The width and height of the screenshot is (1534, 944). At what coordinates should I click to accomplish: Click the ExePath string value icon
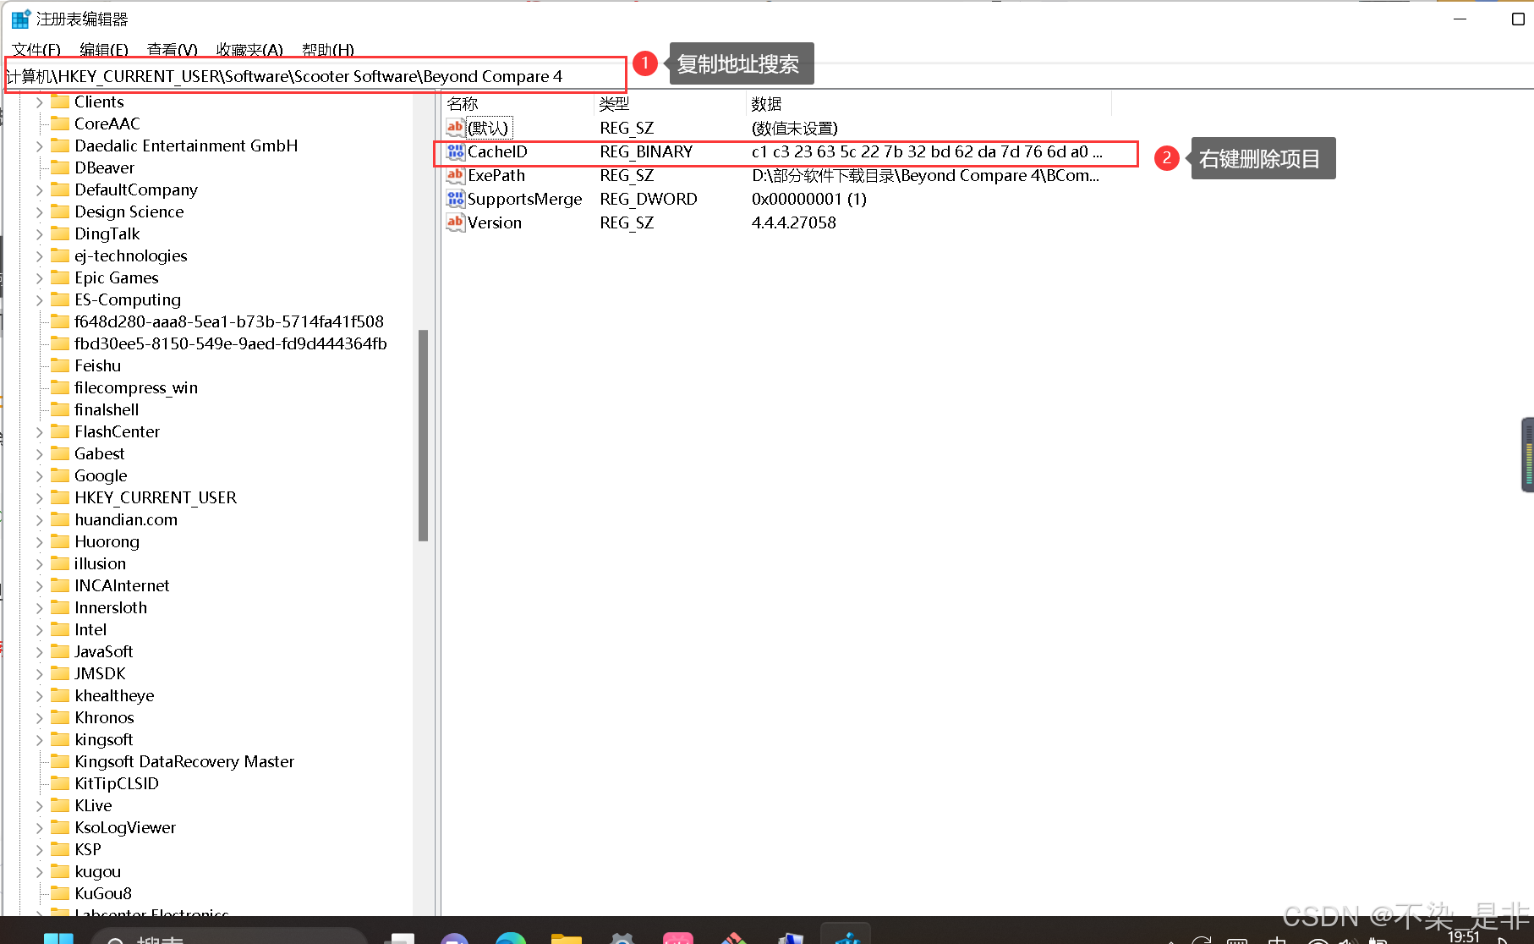click(x=456, y=175)
